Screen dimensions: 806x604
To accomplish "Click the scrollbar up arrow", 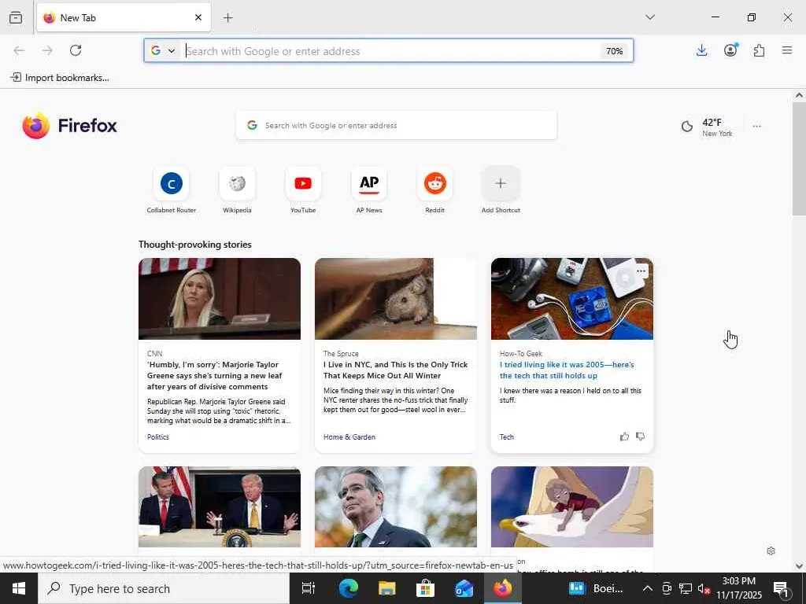I will tap(799, 95).
